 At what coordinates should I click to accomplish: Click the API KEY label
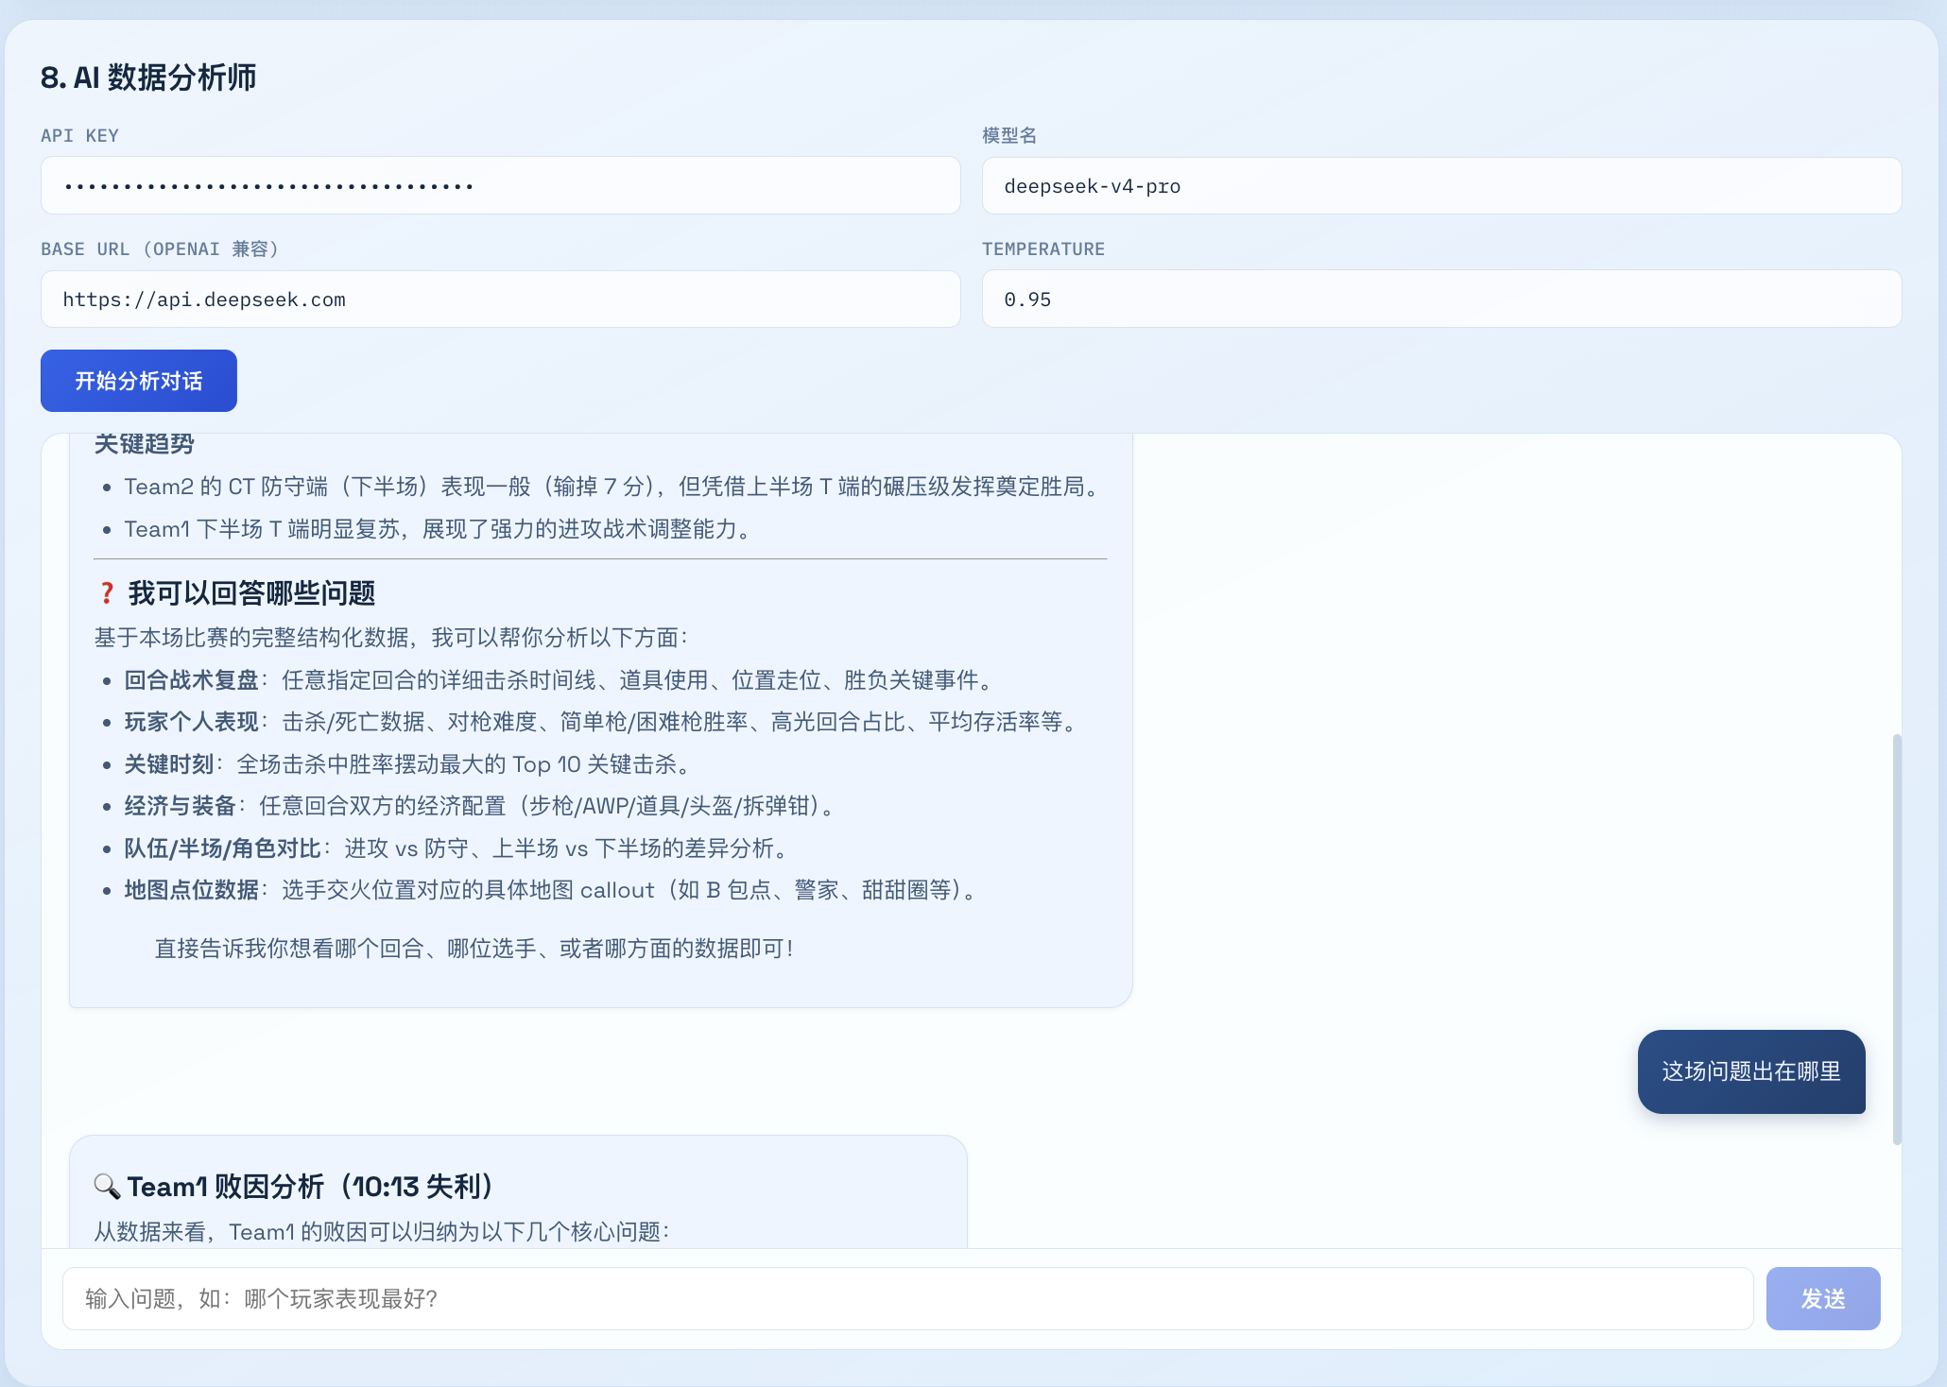tap(79, 136)
